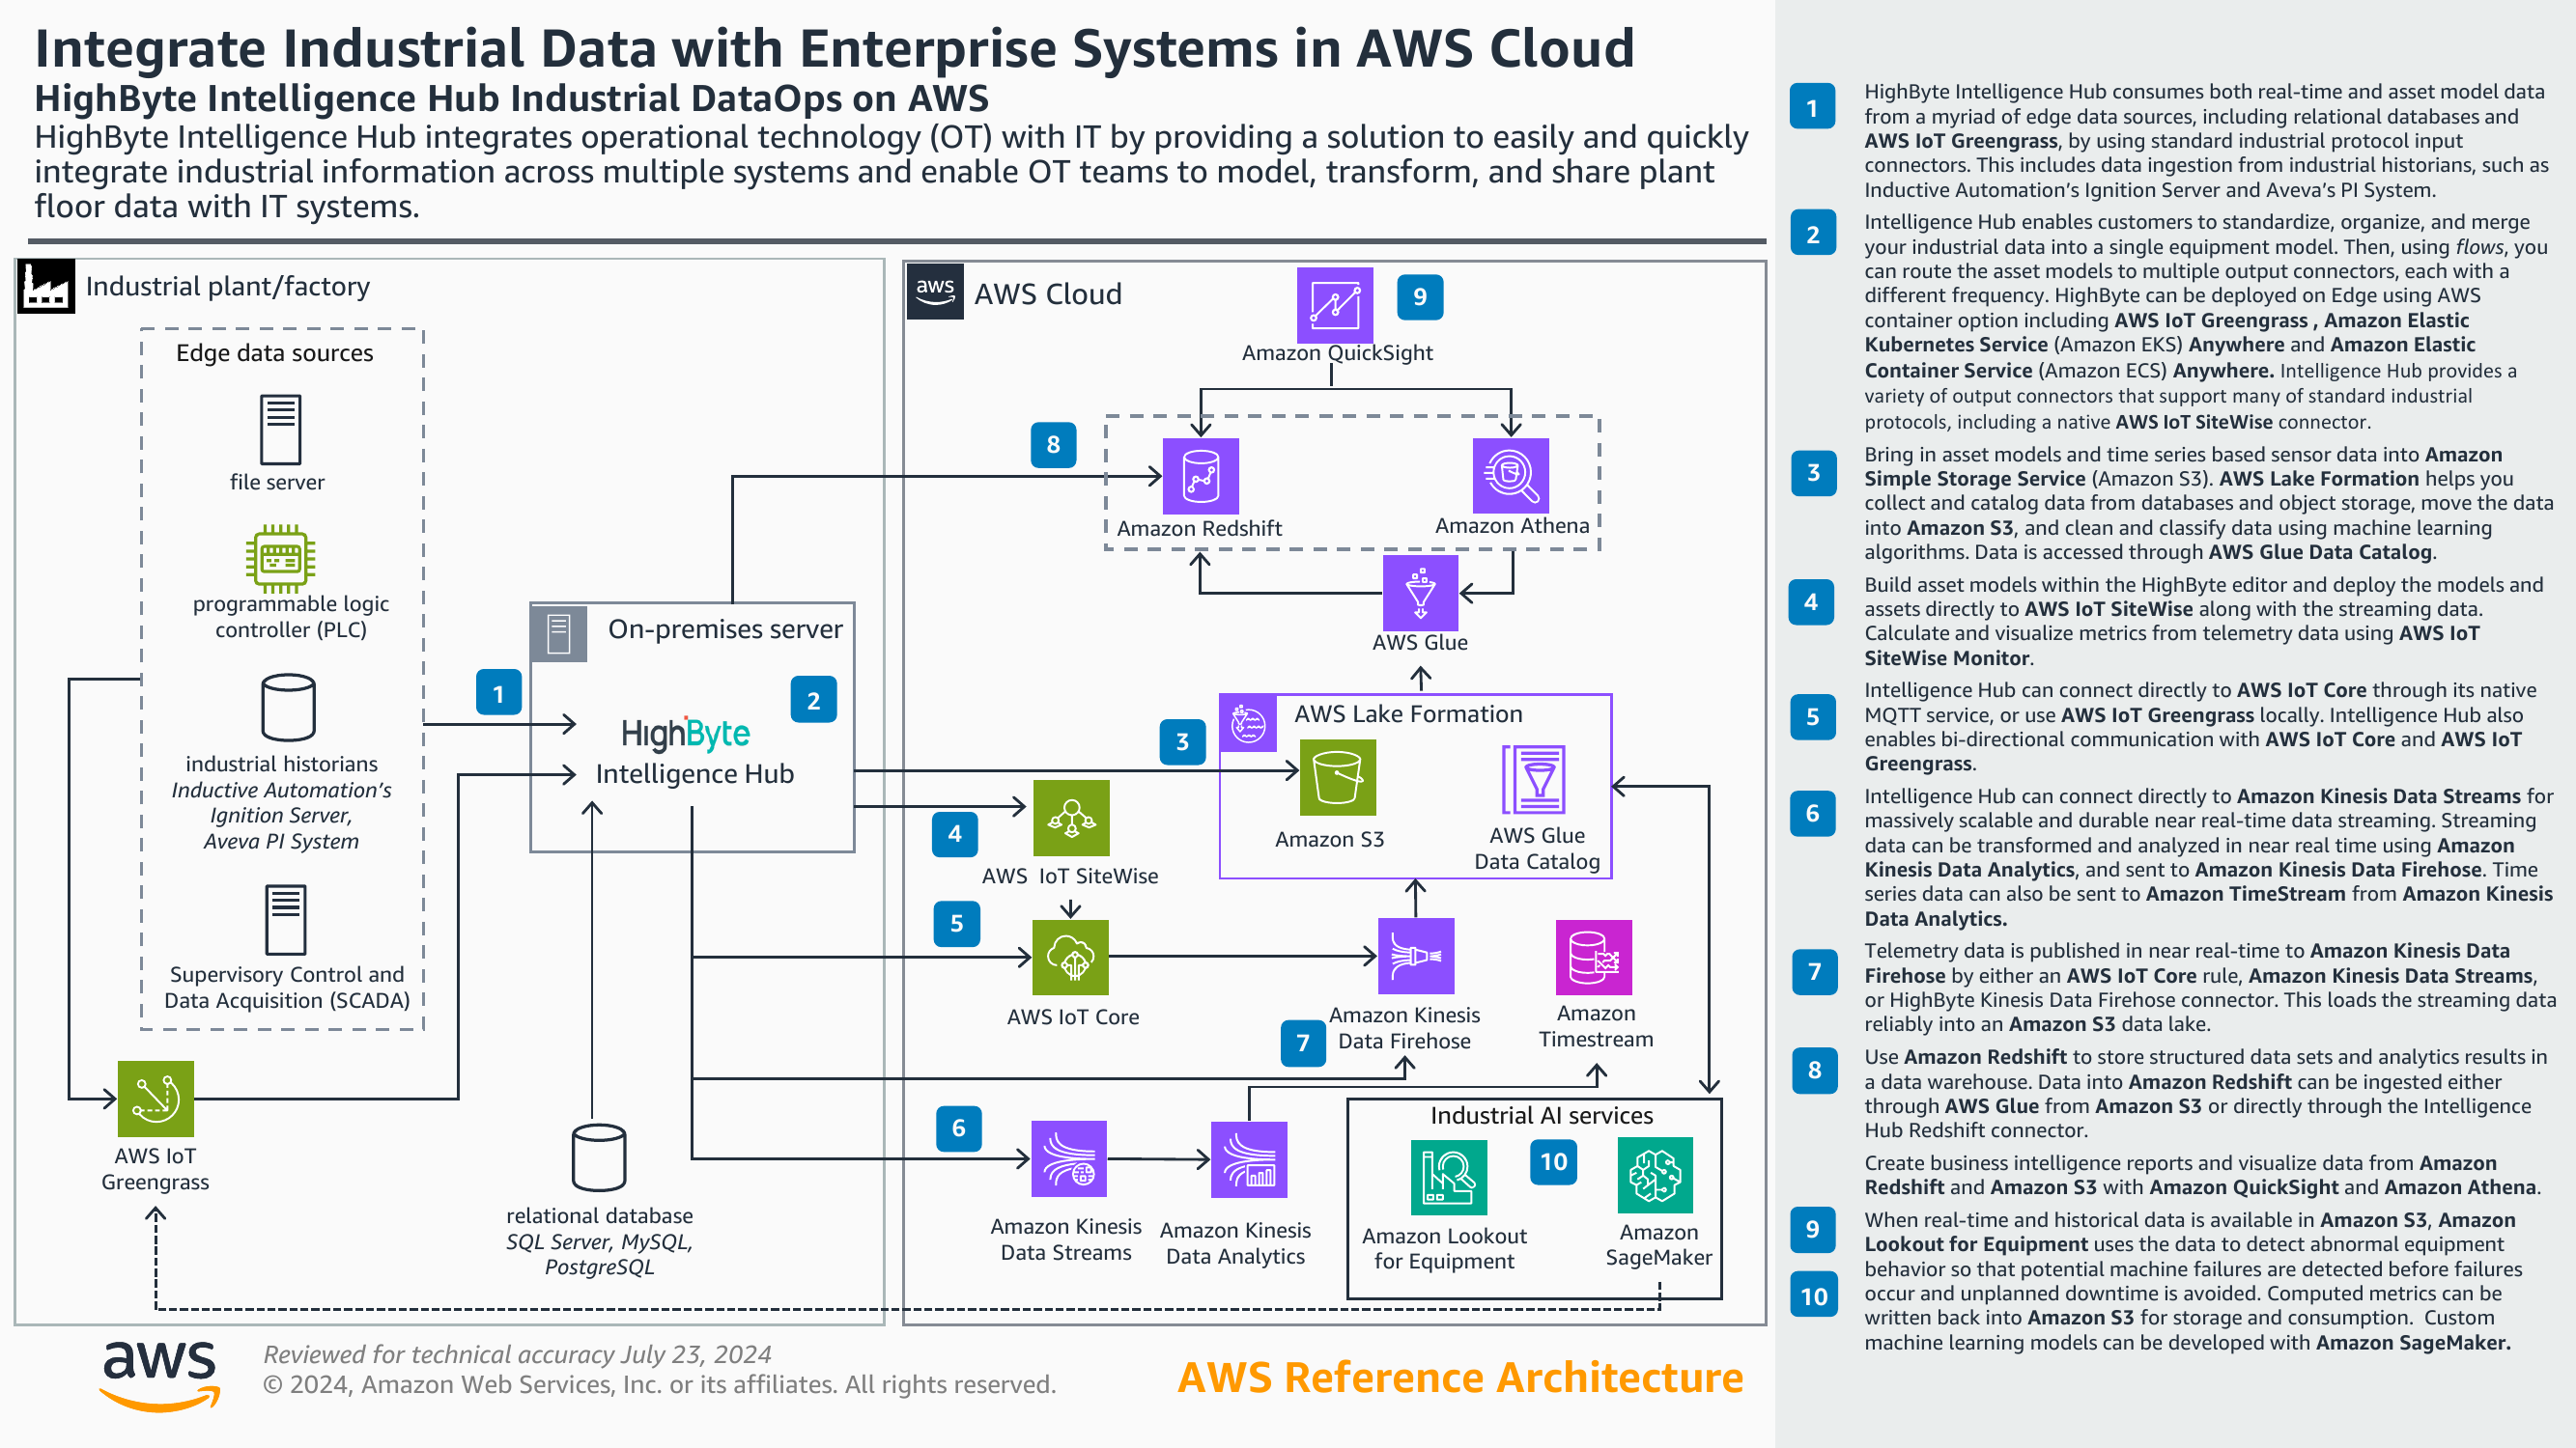Click the AWS IoT Greengrass icon
This screenshot has height=1448, width=2576.
click(156, 1100)
